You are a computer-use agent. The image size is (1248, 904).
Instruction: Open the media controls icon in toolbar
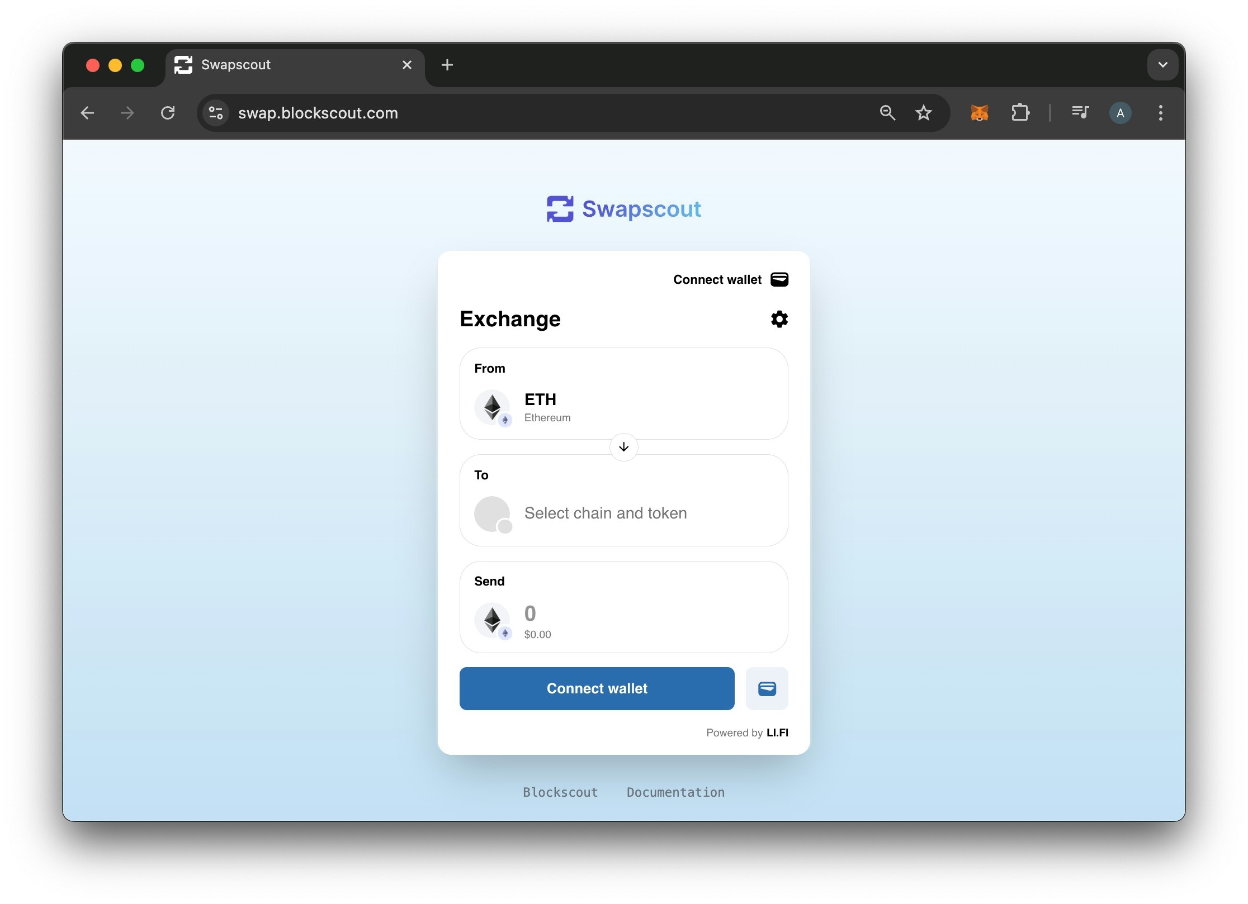(x=1080, y=113)
